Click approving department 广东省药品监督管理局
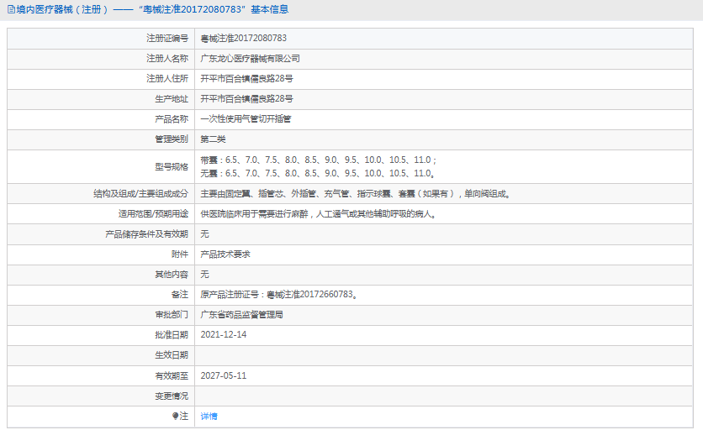 click(241, 315)
